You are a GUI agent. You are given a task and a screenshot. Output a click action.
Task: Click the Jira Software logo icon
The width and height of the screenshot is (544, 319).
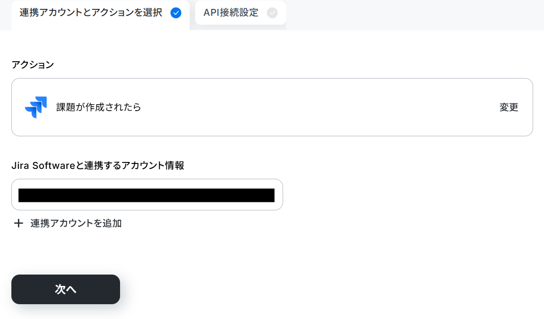pos(36,107)
